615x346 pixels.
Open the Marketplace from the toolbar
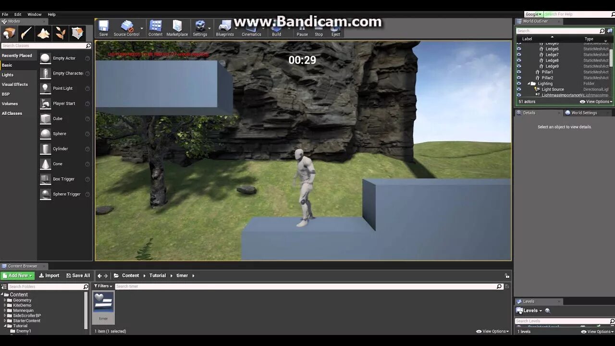click(177, 28)
